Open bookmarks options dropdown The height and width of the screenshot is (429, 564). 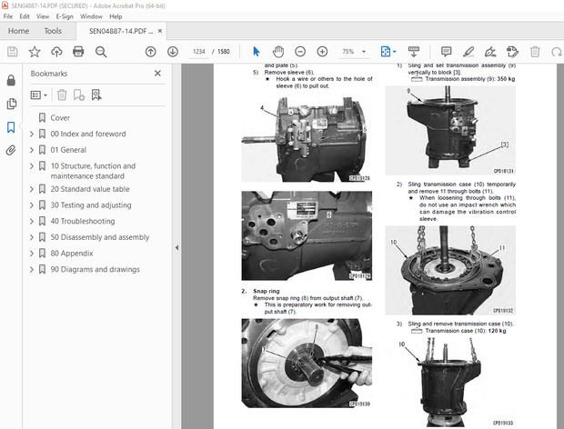pos(39,95)
